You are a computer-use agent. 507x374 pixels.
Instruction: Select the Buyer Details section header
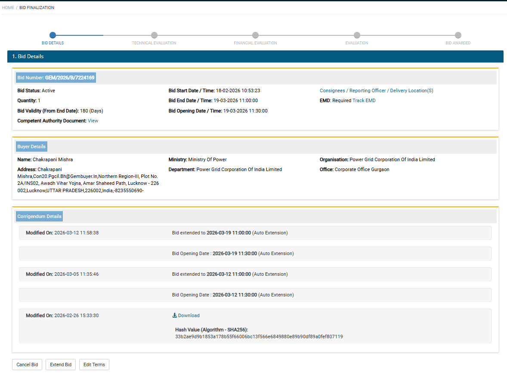coord(31,146)
